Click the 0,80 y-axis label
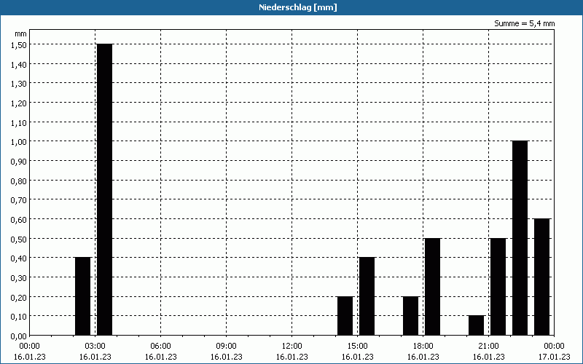 click(19, 181)
